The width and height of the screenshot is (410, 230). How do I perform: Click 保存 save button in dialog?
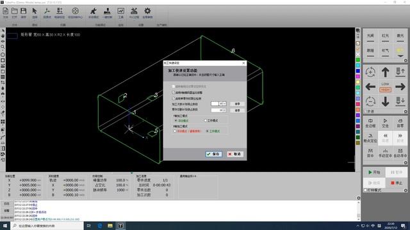[214, 154]
